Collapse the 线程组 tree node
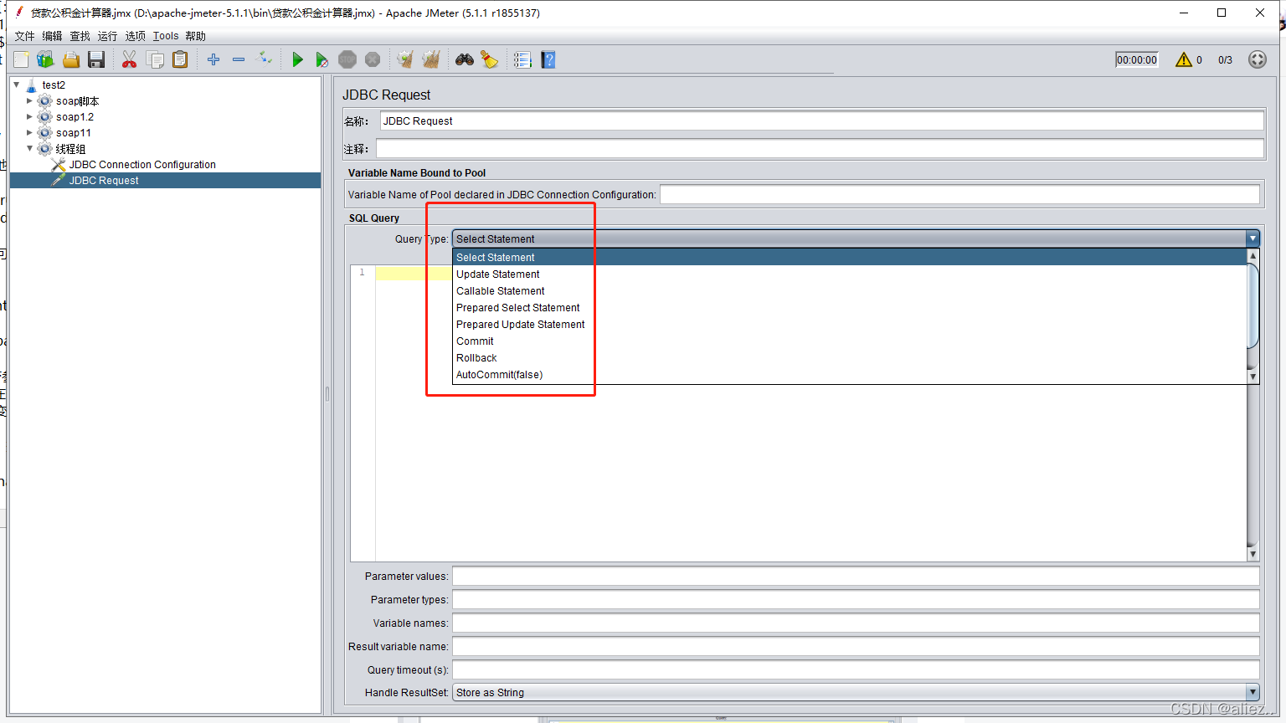The image size is (1286, 723). tap(29, 148)
